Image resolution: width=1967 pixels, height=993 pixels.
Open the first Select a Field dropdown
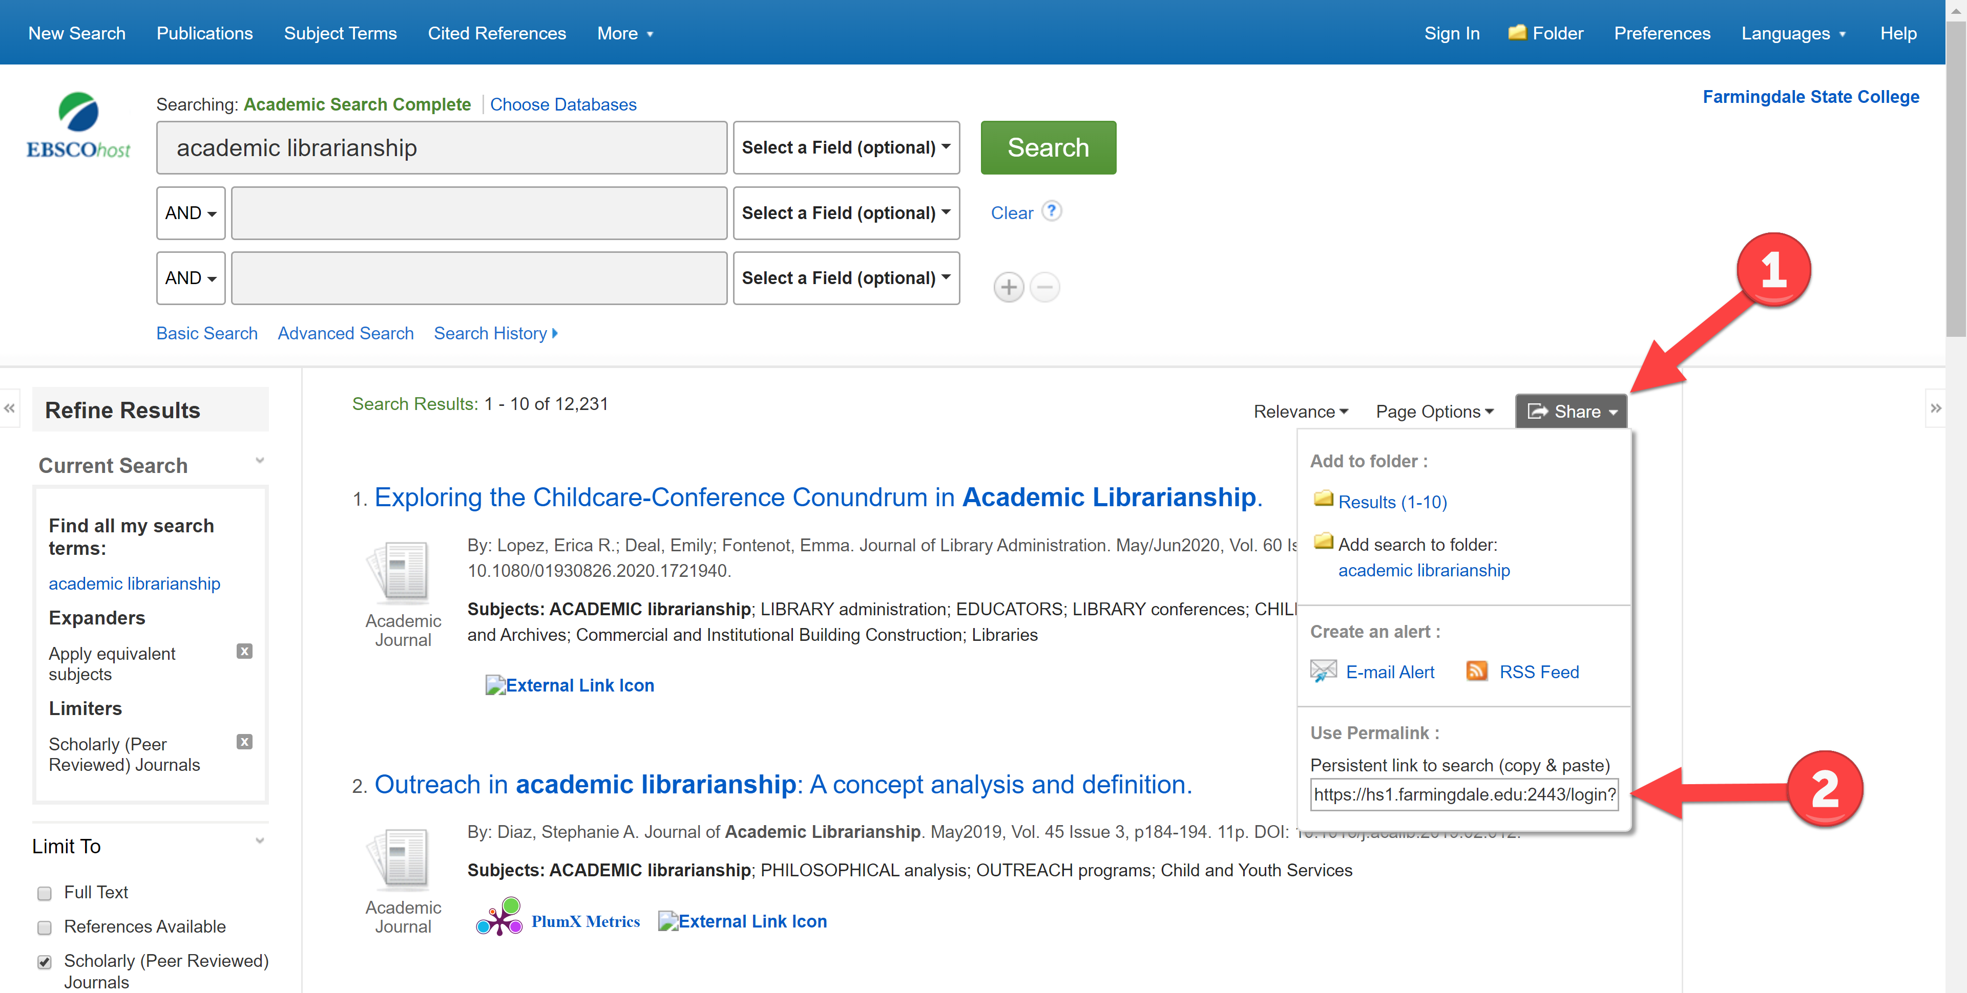[845, 147]
